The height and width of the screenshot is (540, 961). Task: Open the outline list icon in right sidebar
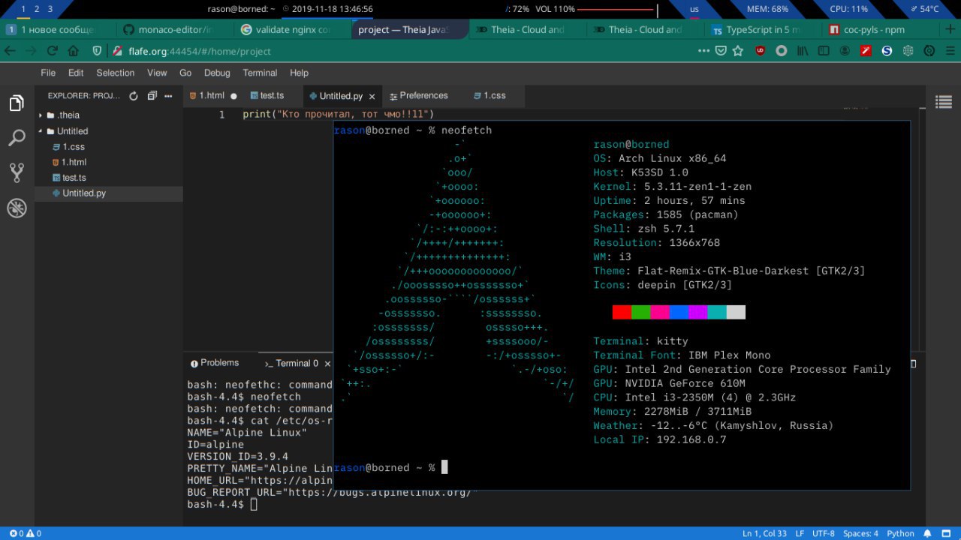point(944,102)
